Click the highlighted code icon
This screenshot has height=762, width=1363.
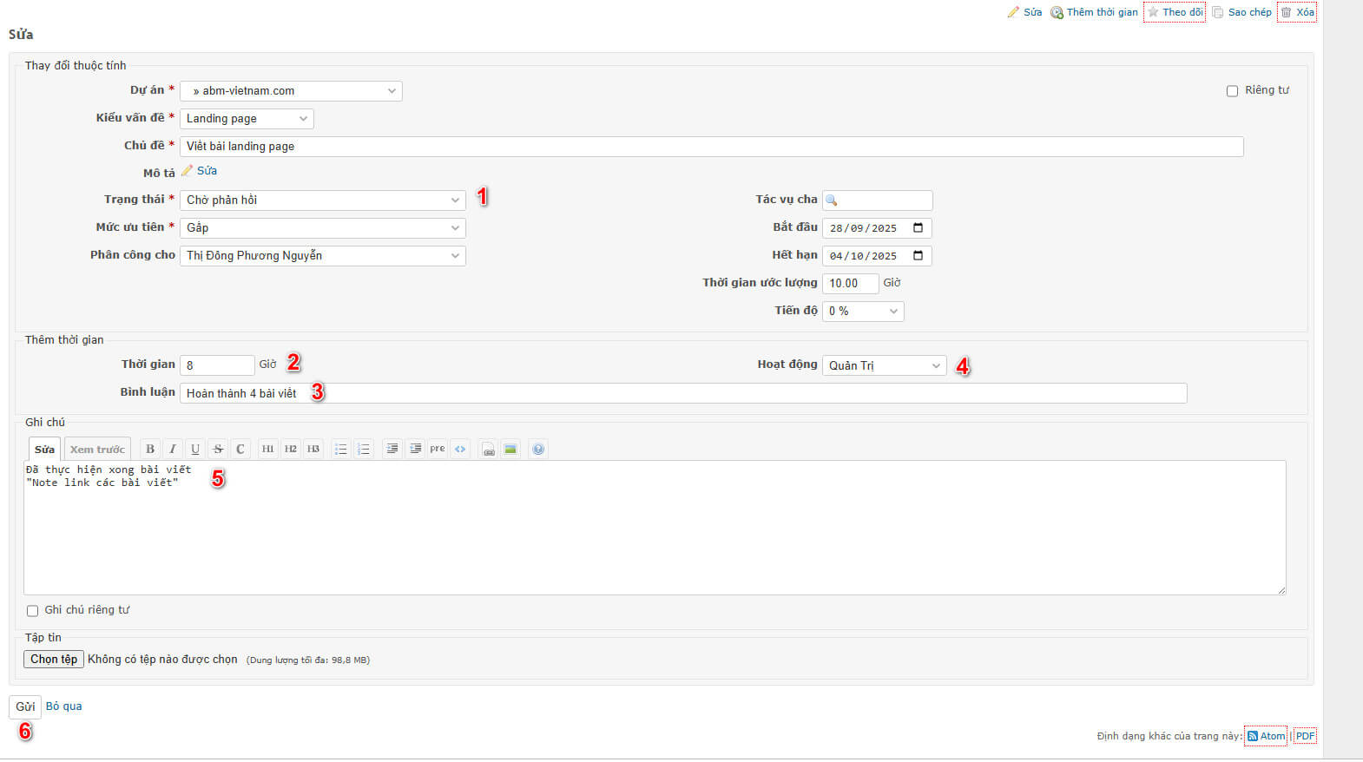460,449
